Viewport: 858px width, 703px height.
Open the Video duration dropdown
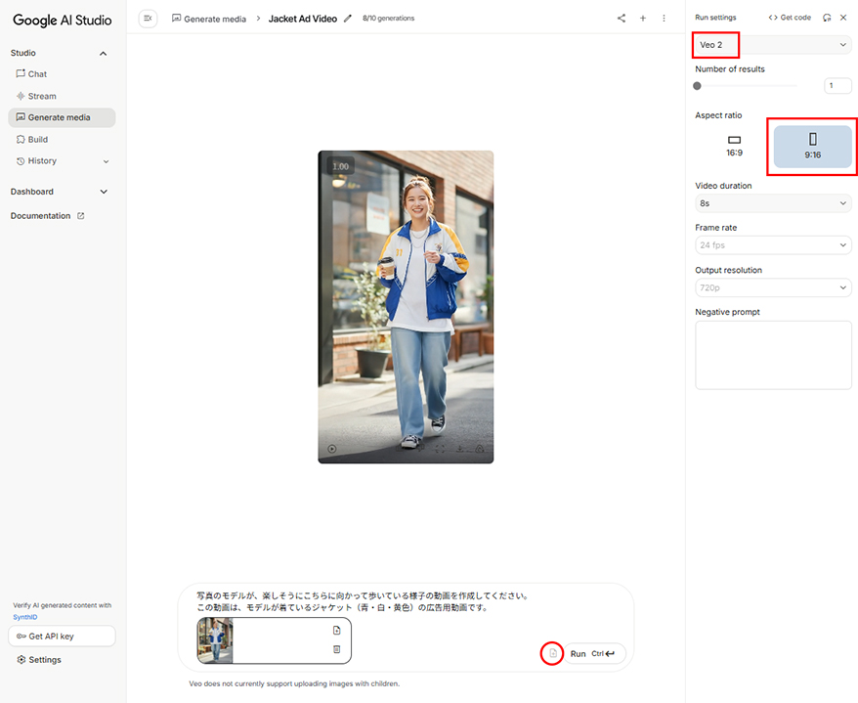tap(773, 203)
